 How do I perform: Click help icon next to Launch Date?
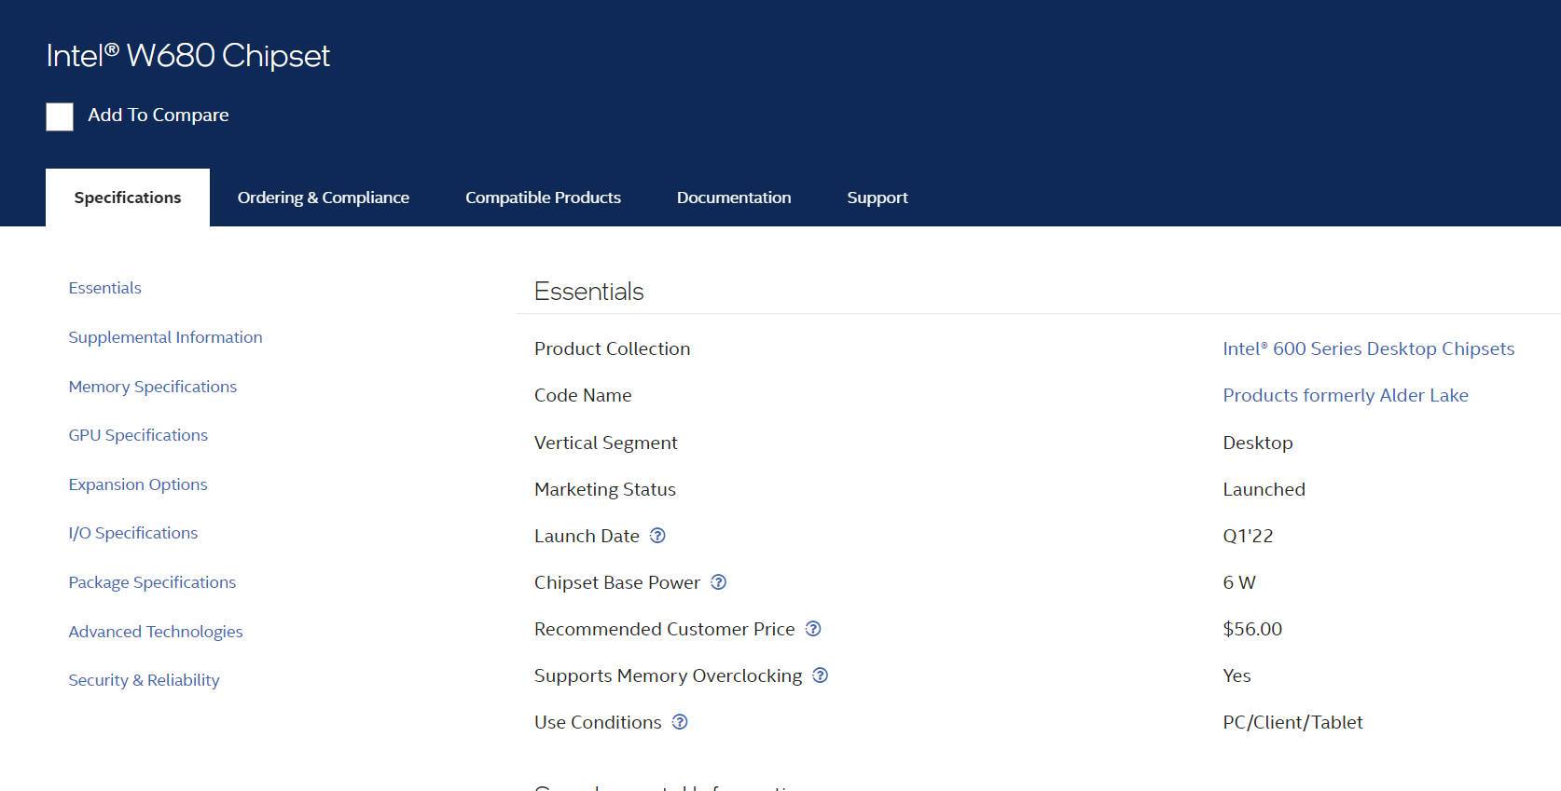[x=657, y=536]
